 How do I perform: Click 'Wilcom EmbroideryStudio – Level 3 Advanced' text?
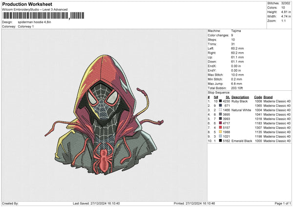[x=35, y=10]
